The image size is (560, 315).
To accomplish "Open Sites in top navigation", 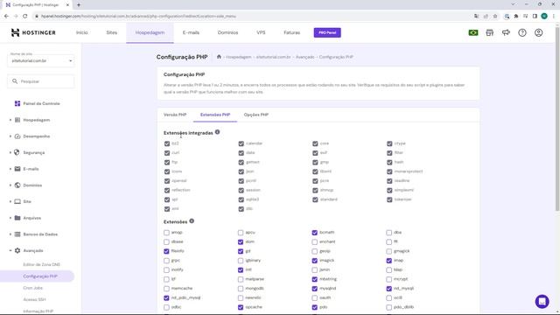I will click(112, 32).
